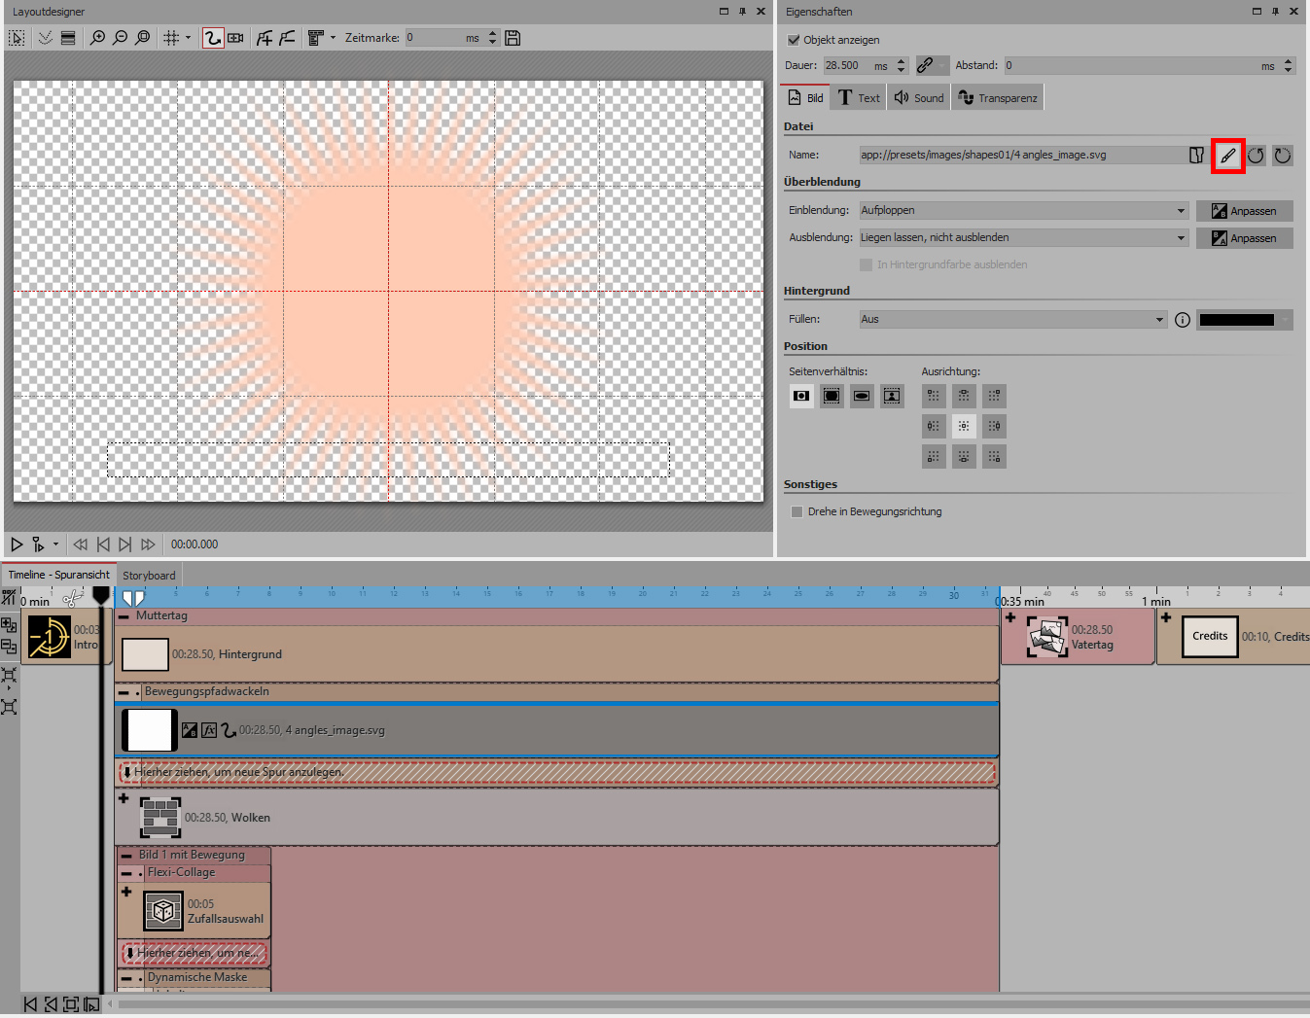
Task: Select the camera pan tool
Action: (235, 38)
